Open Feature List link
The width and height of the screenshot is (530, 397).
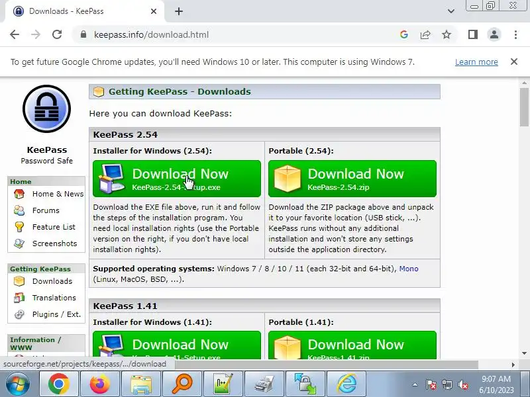[54, 227]
